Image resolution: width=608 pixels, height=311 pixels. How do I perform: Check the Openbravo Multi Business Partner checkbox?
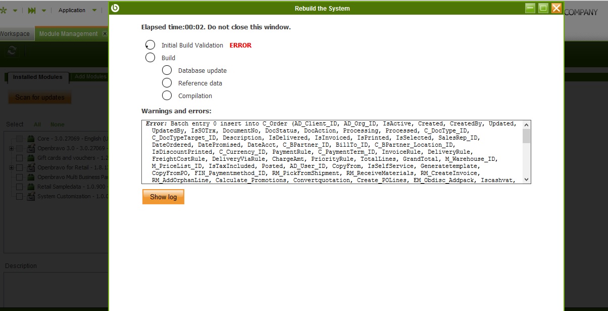tap(20, 177)
